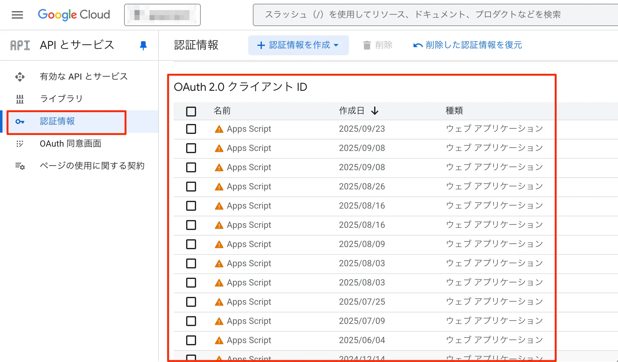Click the Google Cloud logo

point(74,15)
